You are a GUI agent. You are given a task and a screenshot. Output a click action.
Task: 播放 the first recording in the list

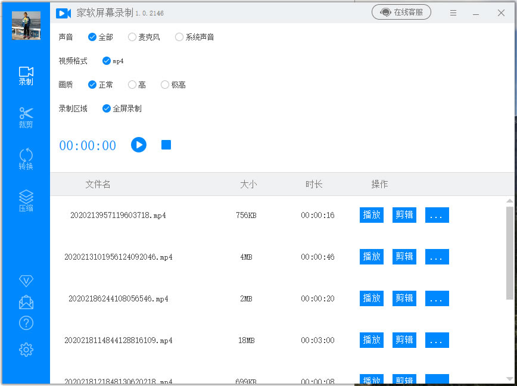tap(371, 215)
